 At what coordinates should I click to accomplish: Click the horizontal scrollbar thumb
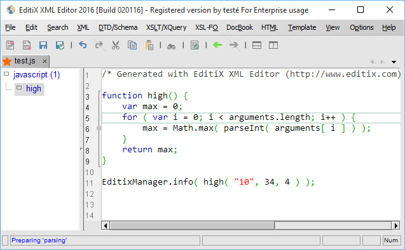(192, 225)
